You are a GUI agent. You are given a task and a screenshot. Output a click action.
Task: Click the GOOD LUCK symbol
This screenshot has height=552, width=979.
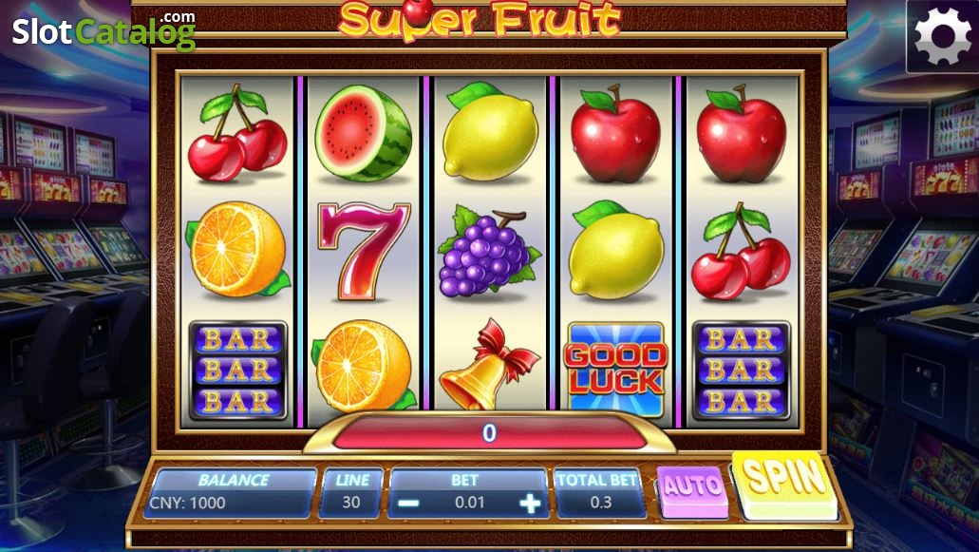tap(615, 370)
